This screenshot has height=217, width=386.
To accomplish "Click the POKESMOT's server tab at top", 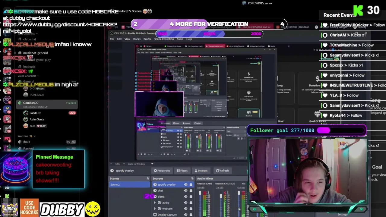I will (x=257, y=3).
